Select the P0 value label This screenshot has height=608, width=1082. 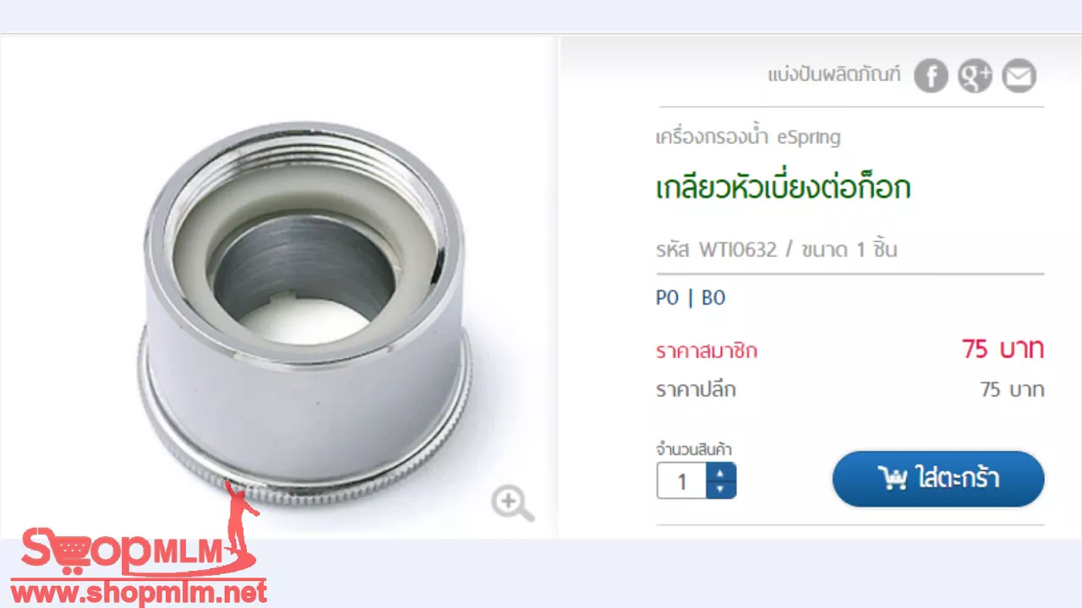tap(667, 298)
